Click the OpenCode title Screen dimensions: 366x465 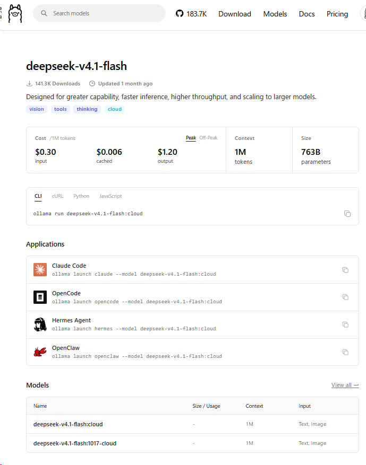pyautogui.click(x=66, y=293)
